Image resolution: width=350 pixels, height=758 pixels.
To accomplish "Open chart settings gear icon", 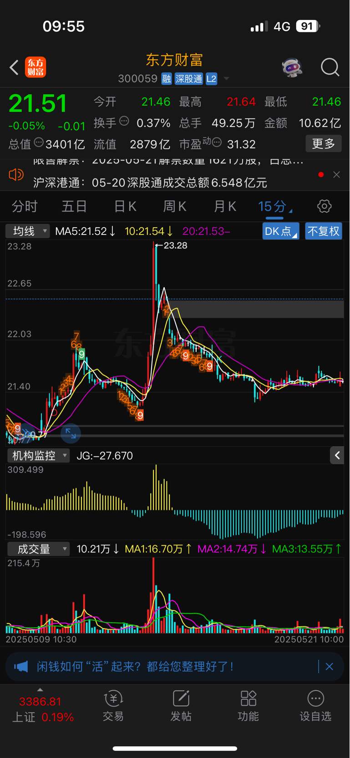I will (324, 206).
